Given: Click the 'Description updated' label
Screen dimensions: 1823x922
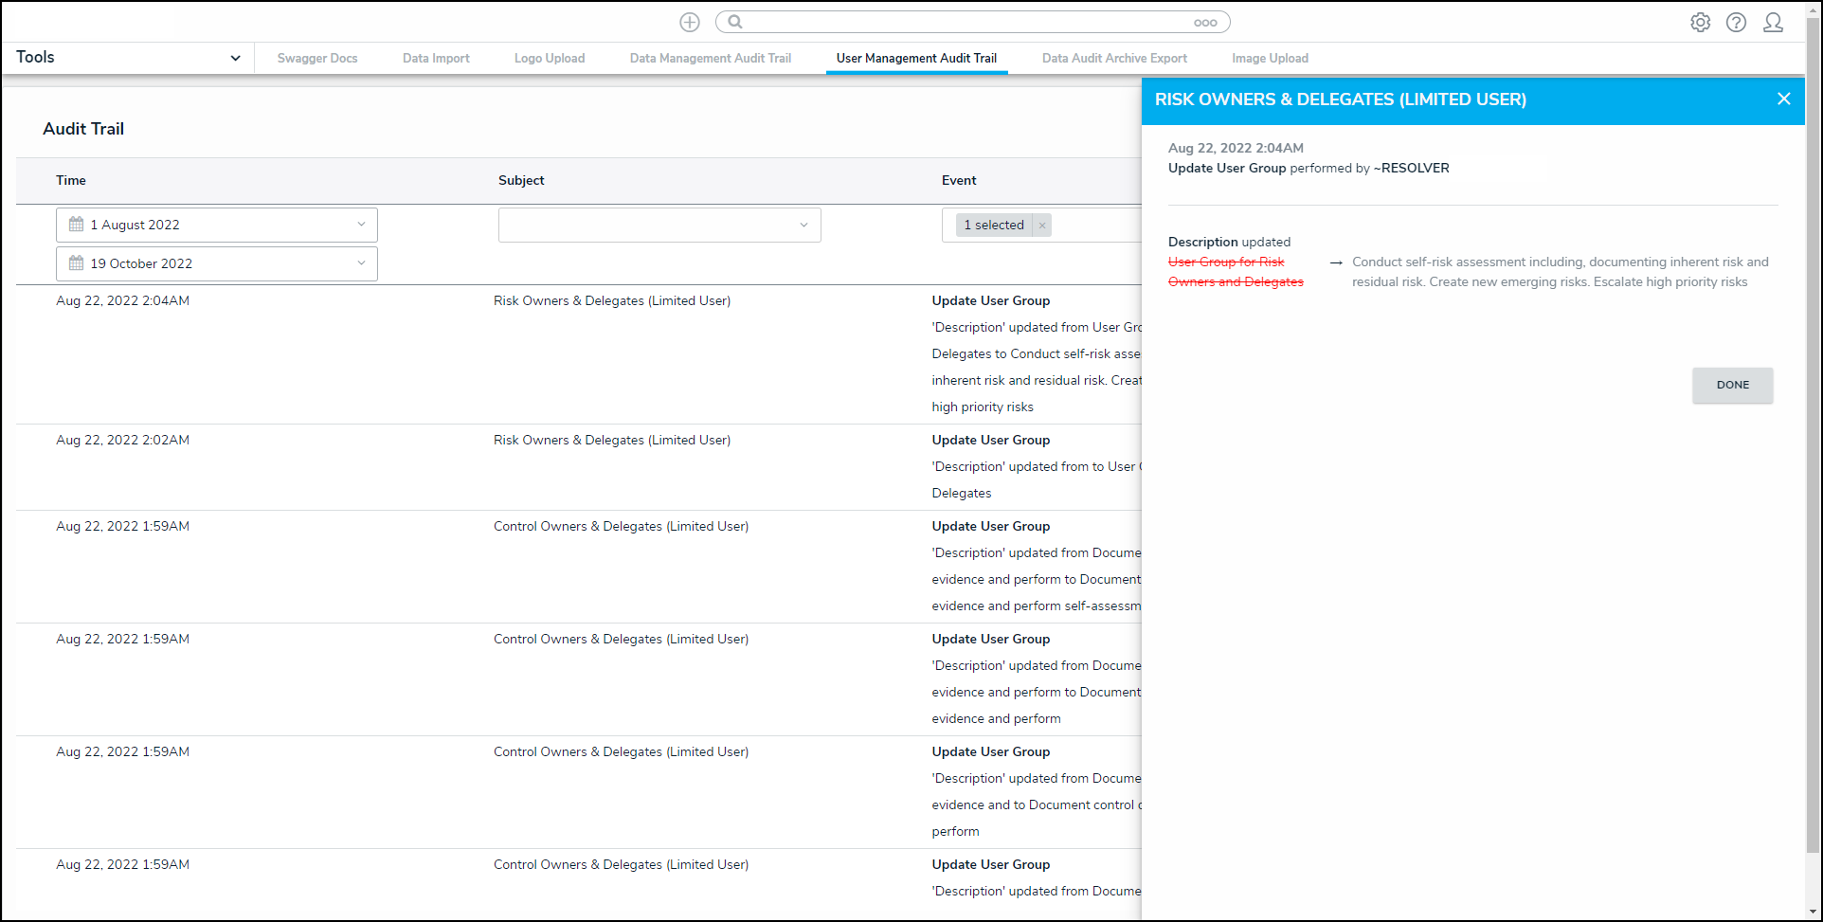Looking at the screenshot, I should pyautogui.click(x=1229, y=242).
